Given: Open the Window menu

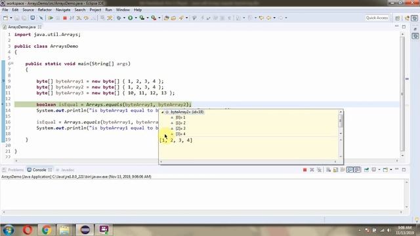Looking at the screenshot, I should pyautogui.click(x=123, y=10).
